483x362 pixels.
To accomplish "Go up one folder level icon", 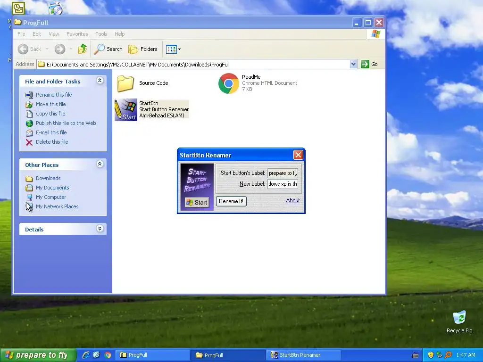I will [82, 49].
